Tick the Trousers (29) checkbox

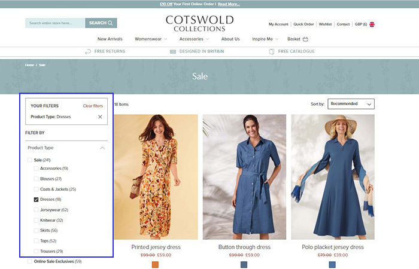point(36,251)
